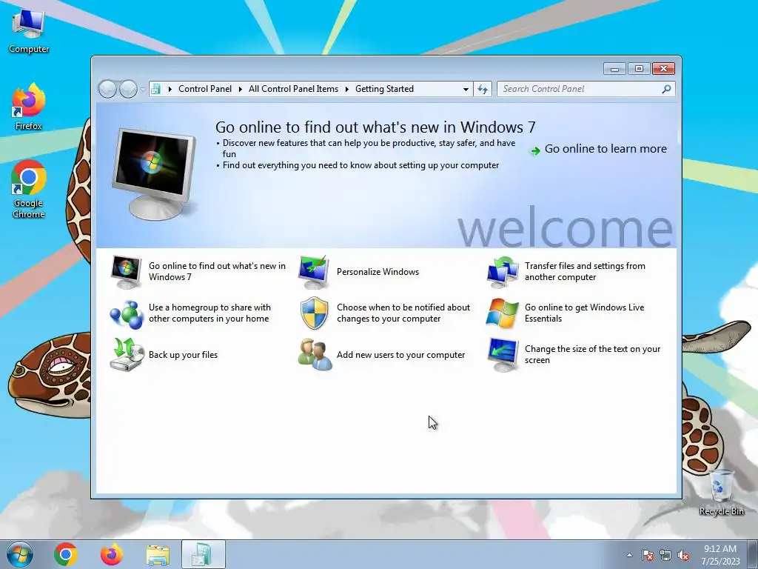Expand the arrow after Control Panel breadcrumb
This screenshot has height=569, width=758.
(x=241, y=89)
